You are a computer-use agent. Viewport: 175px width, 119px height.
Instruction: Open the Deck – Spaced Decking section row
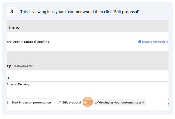88,42
